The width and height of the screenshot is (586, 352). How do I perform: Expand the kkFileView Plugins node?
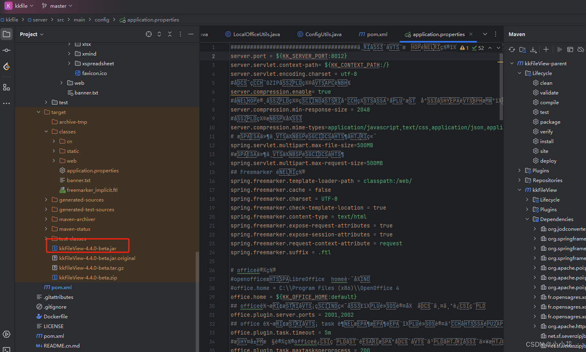coord(545,209)
